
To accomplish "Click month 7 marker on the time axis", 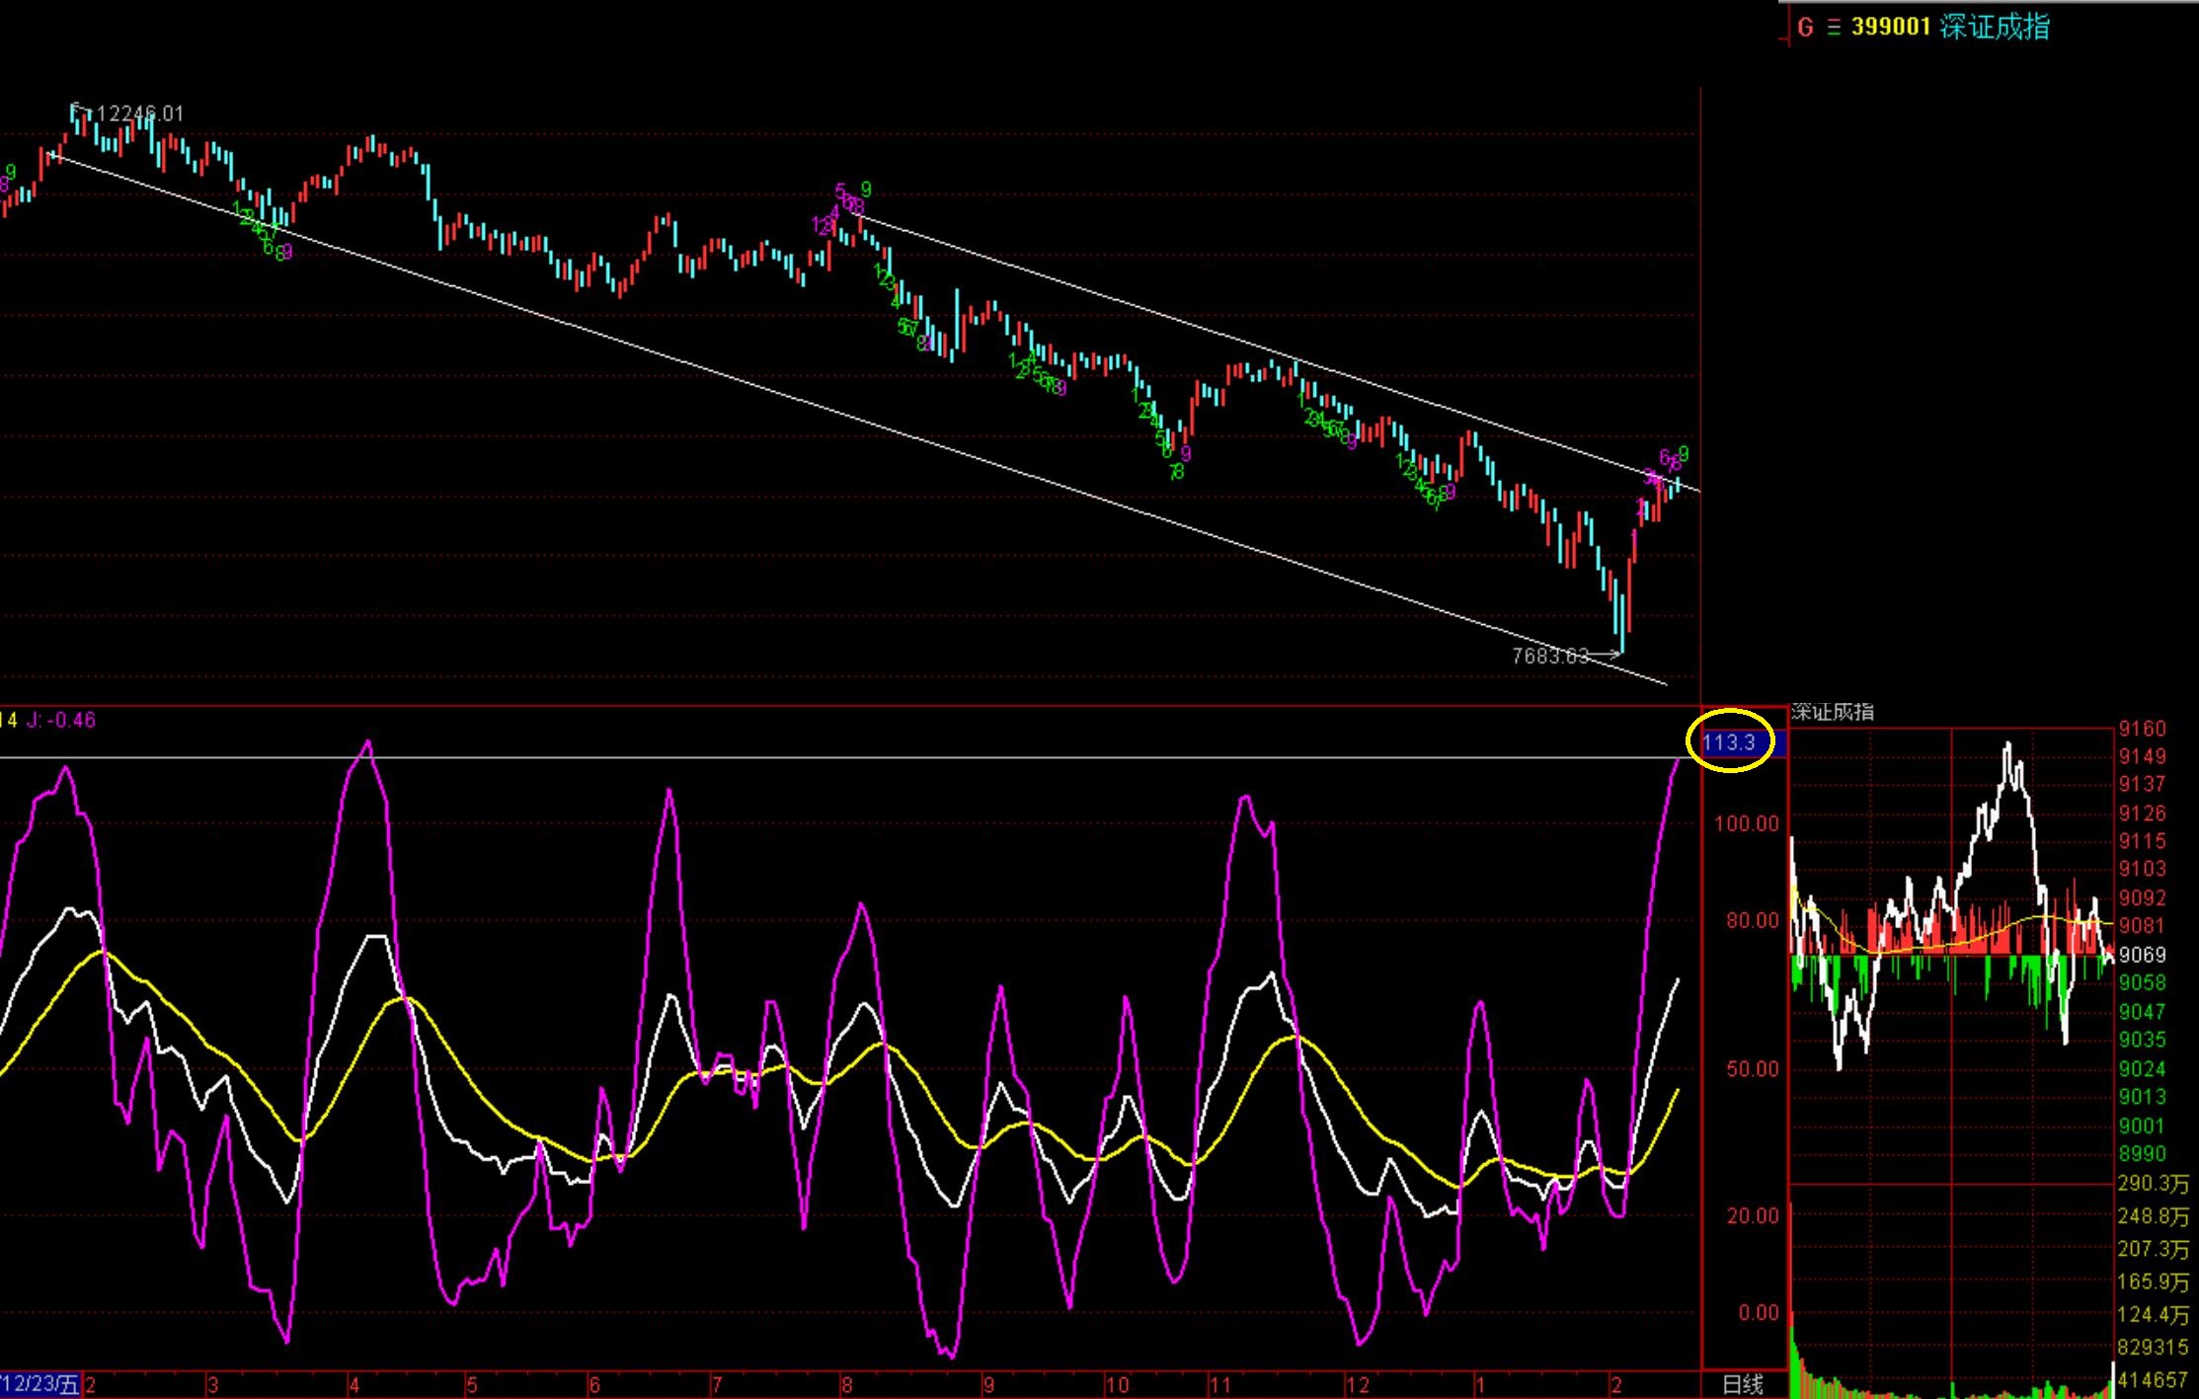I will click(717, 1385).
